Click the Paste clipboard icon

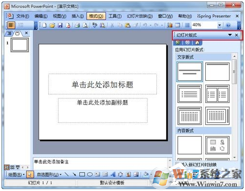(127, 25)
